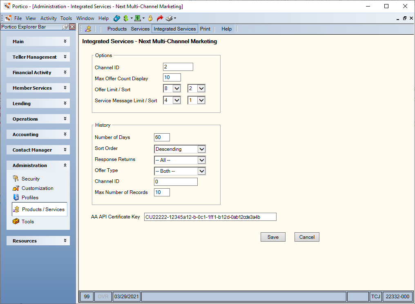415x304 pixels.
Task: Click the Cancel button
Action: [x=307, y=237]
